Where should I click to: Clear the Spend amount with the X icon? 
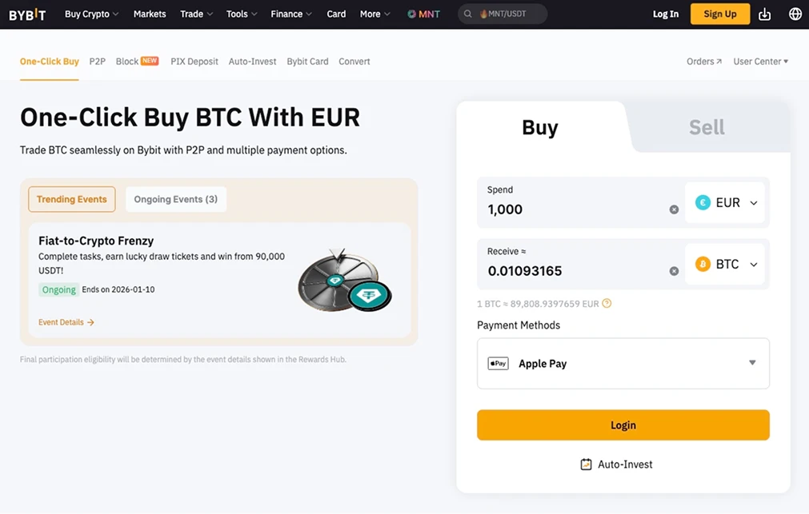tap(674, 209)
